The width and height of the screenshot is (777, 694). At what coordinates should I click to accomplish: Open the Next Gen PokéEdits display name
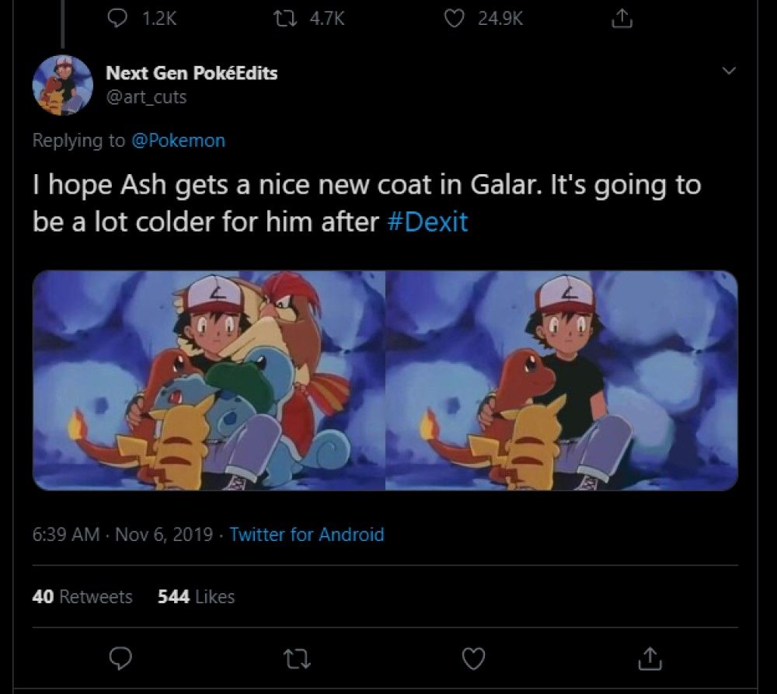pyautogui.click(x=191, y=73)
